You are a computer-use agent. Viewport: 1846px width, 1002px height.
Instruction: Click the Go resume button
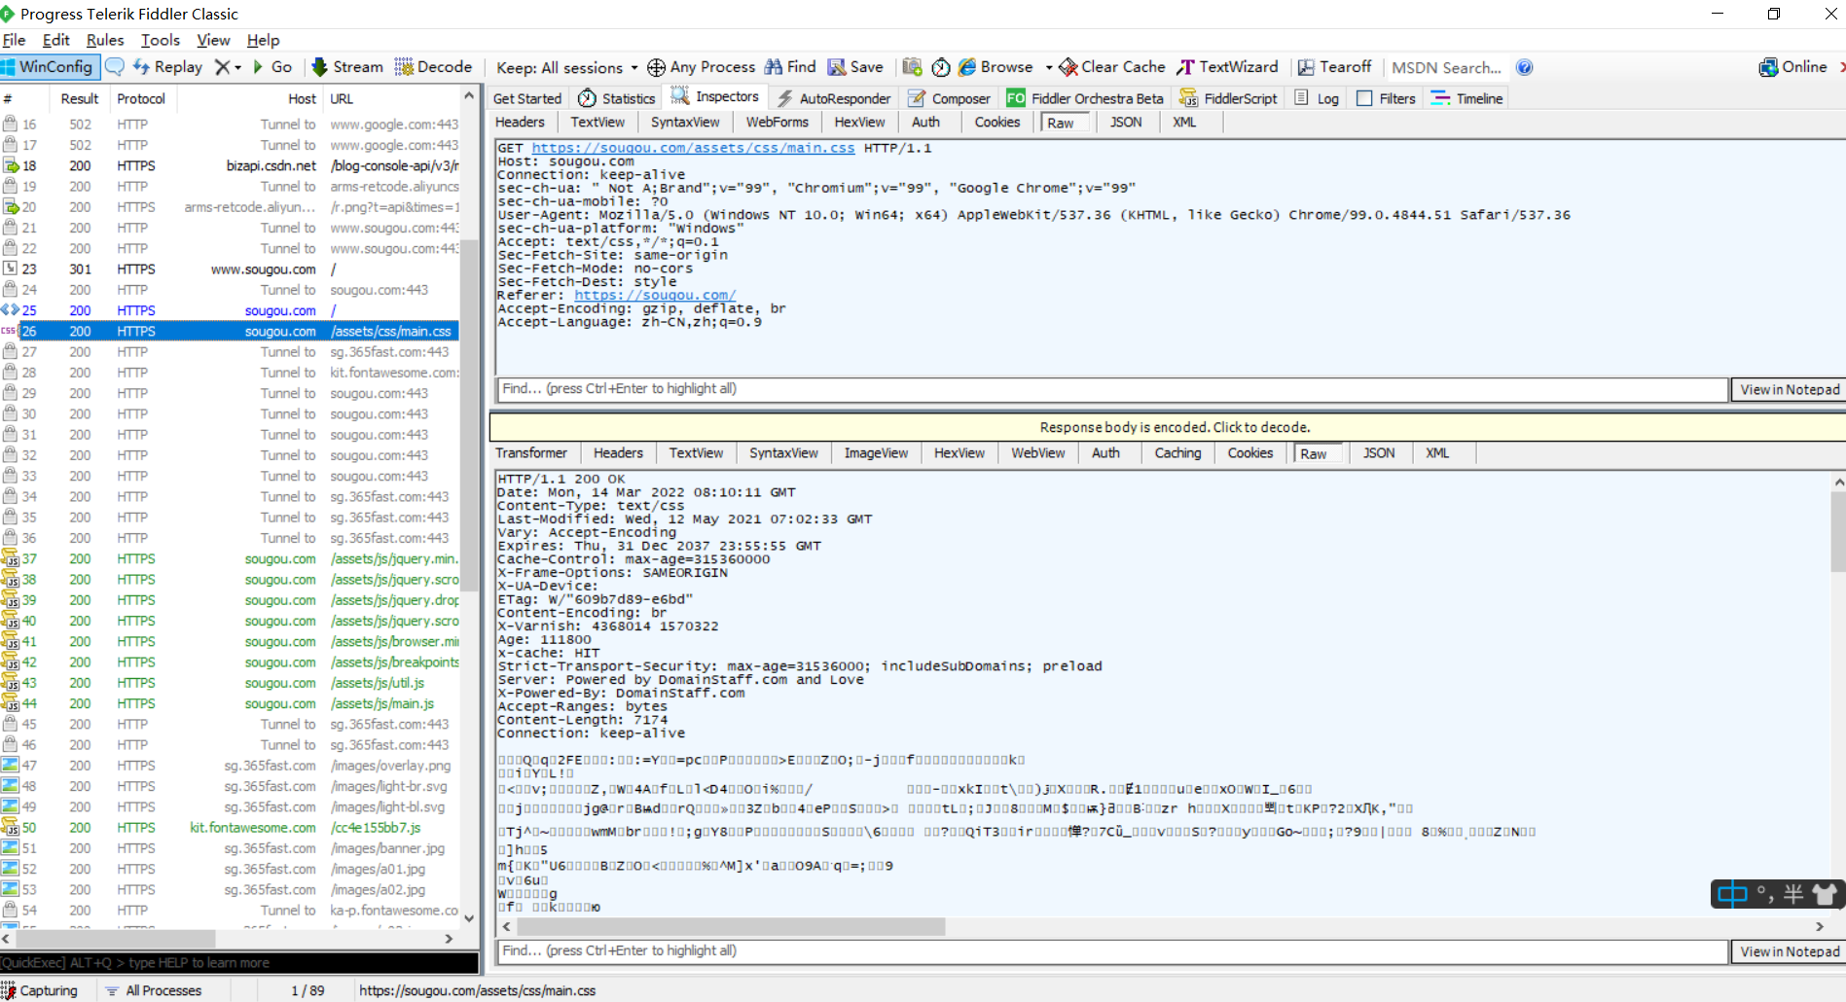pos(272,67)
